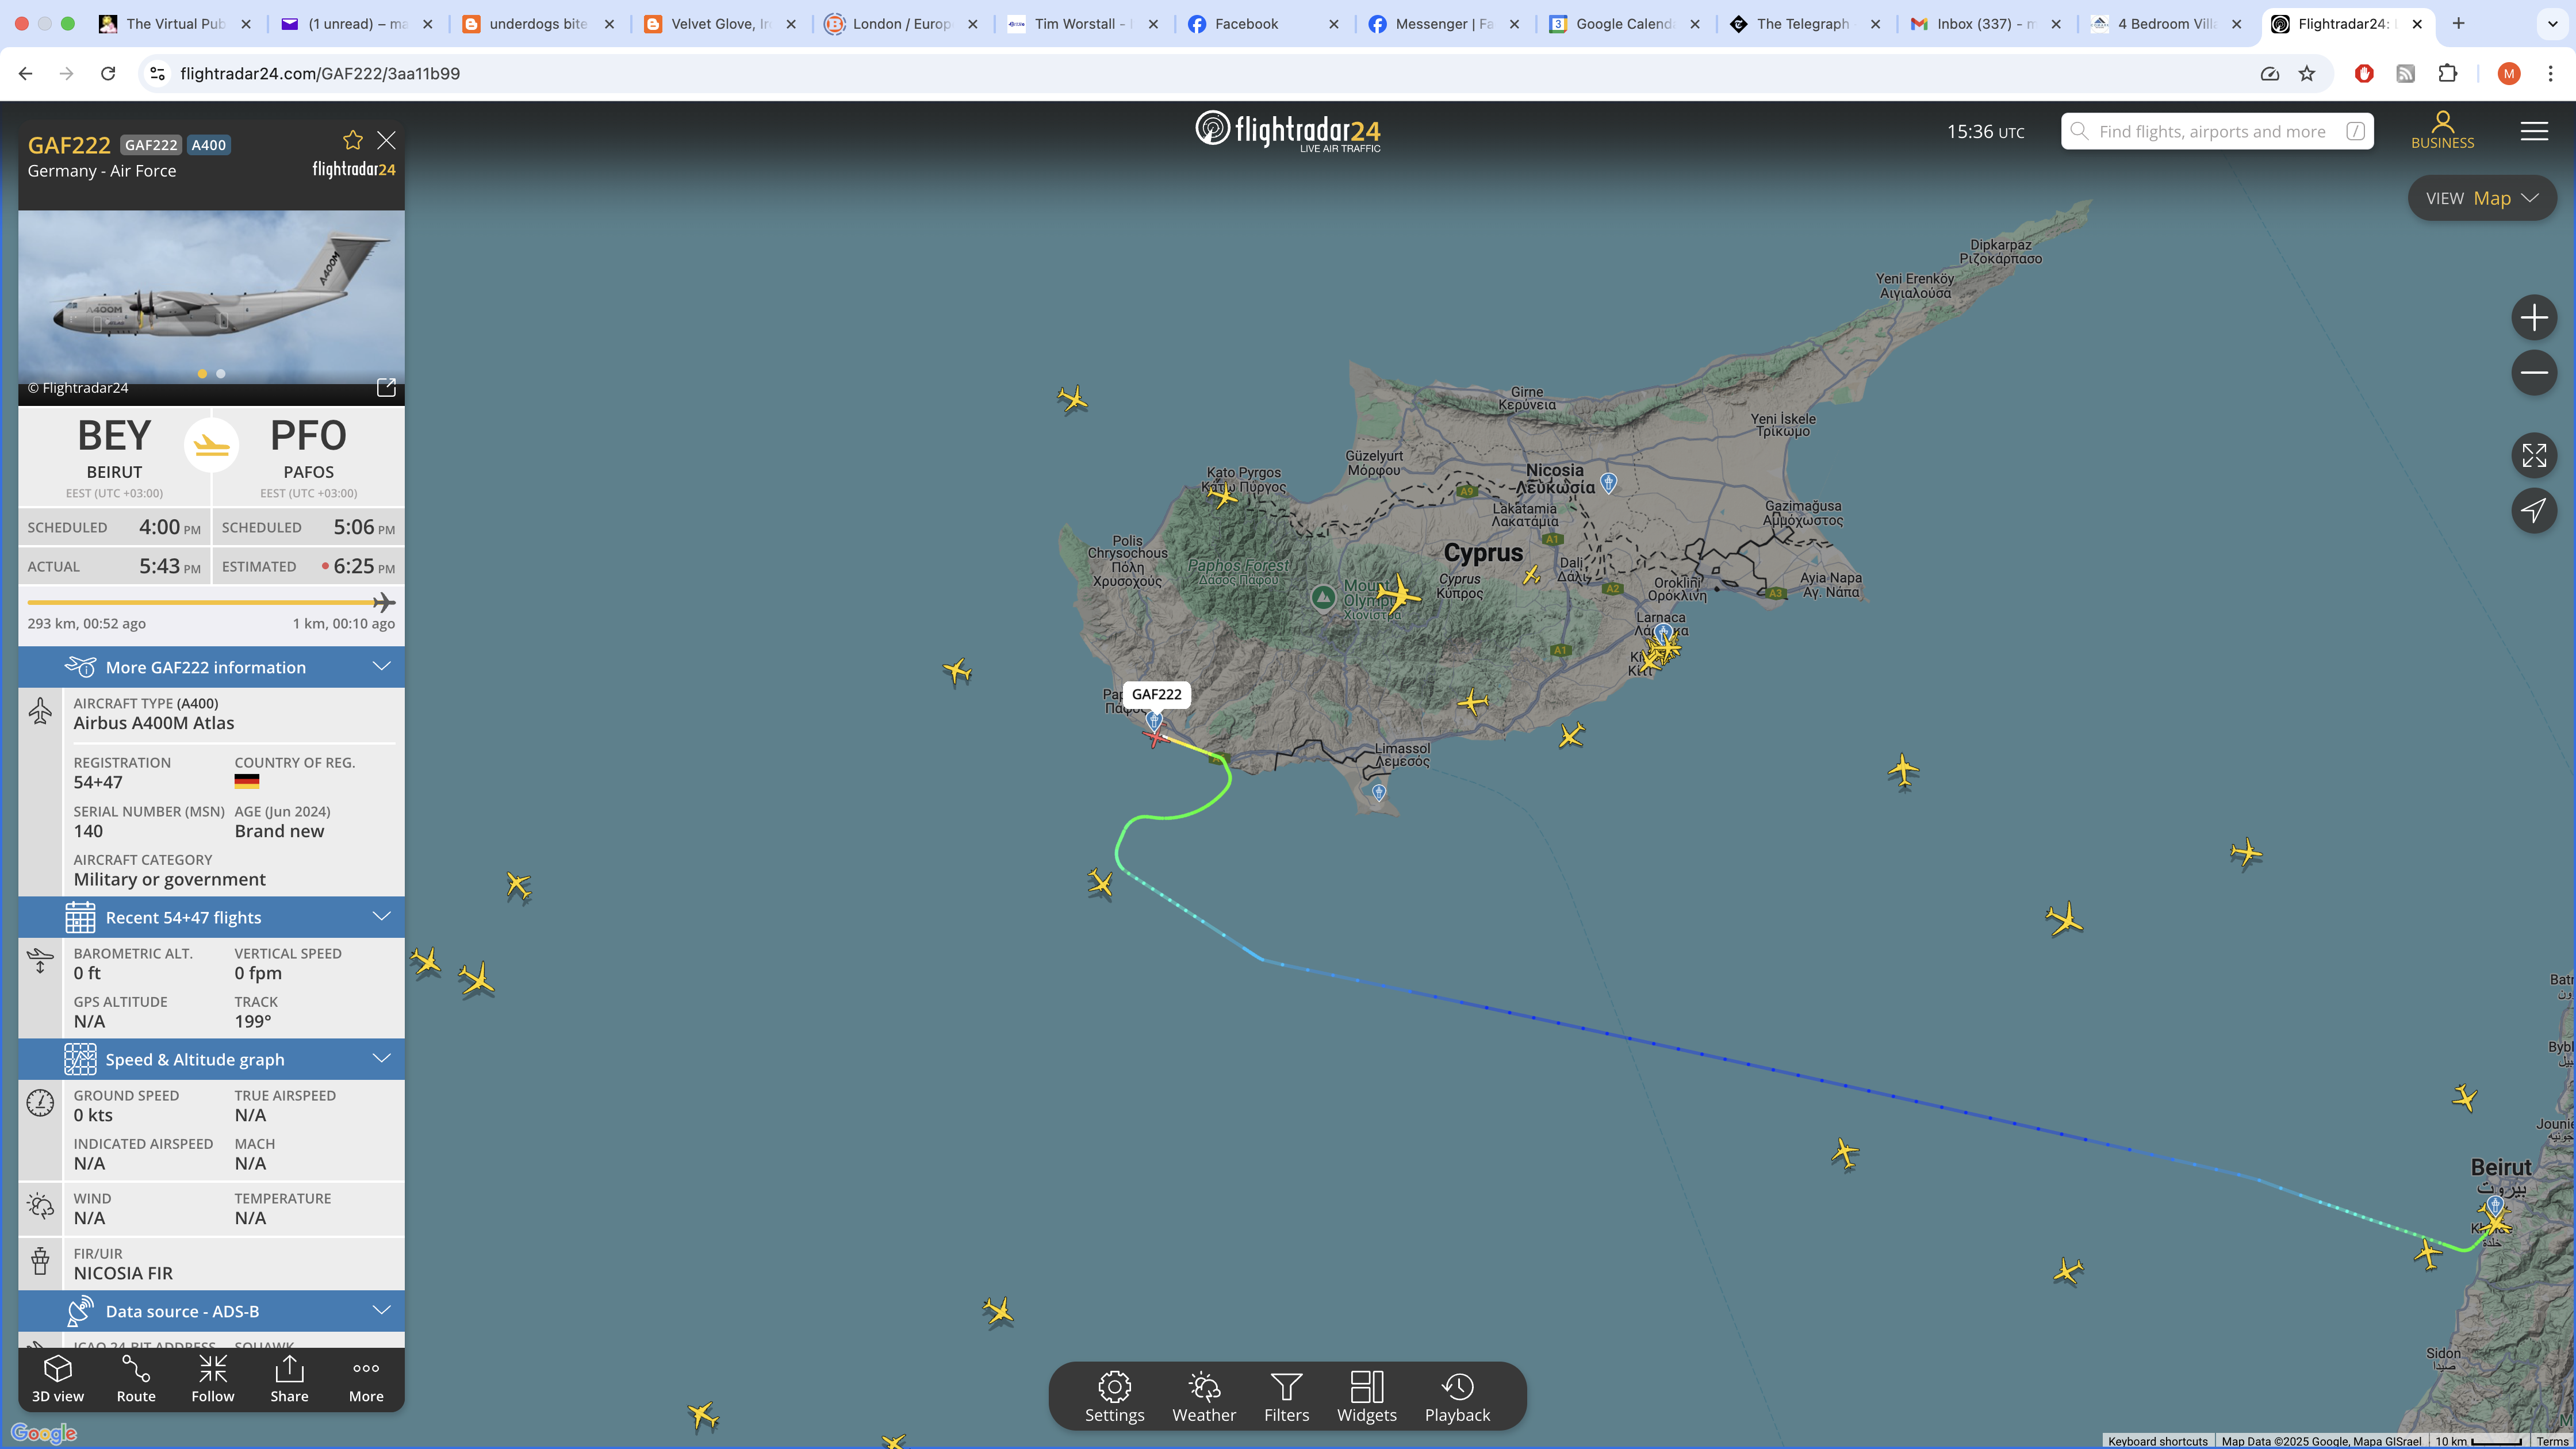Show the first aircraft photo dot

point(202,374)
